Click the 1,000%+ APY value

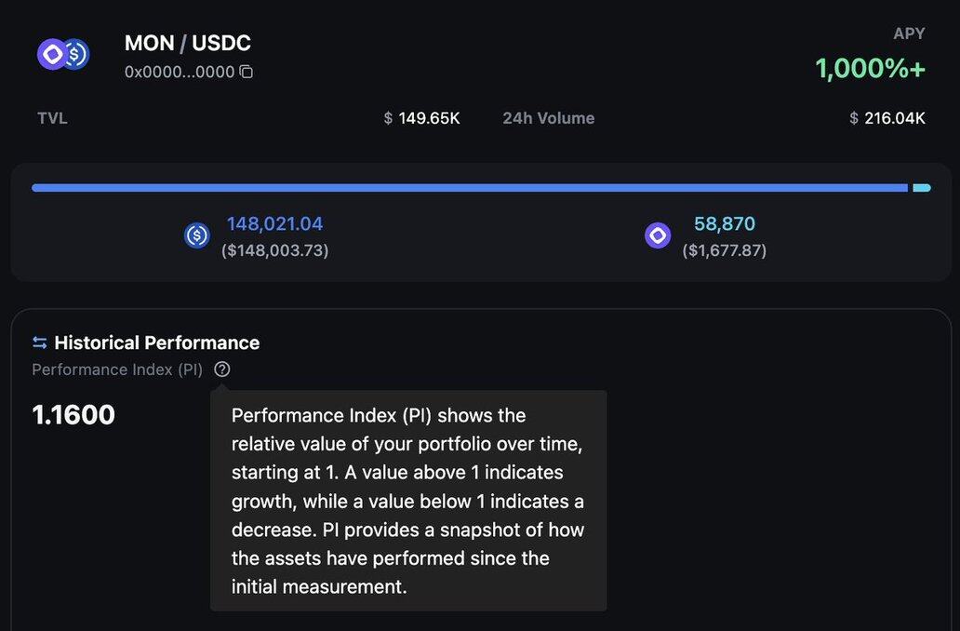(870, 68)
